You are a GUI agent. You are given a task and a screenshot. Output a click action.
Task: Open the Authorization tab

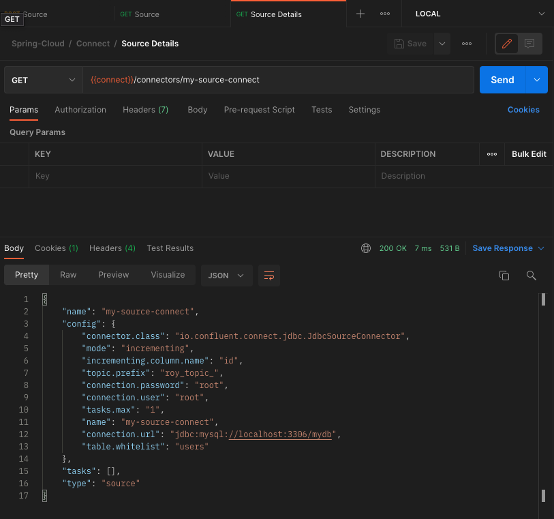[80, 110]
